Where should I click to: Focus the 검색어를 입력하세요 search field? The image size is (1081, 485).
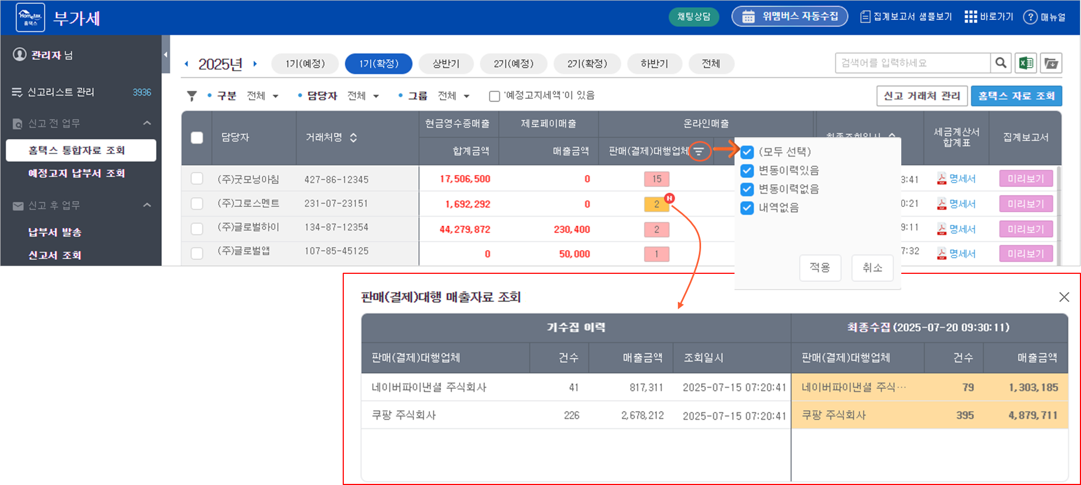(913, 63)
